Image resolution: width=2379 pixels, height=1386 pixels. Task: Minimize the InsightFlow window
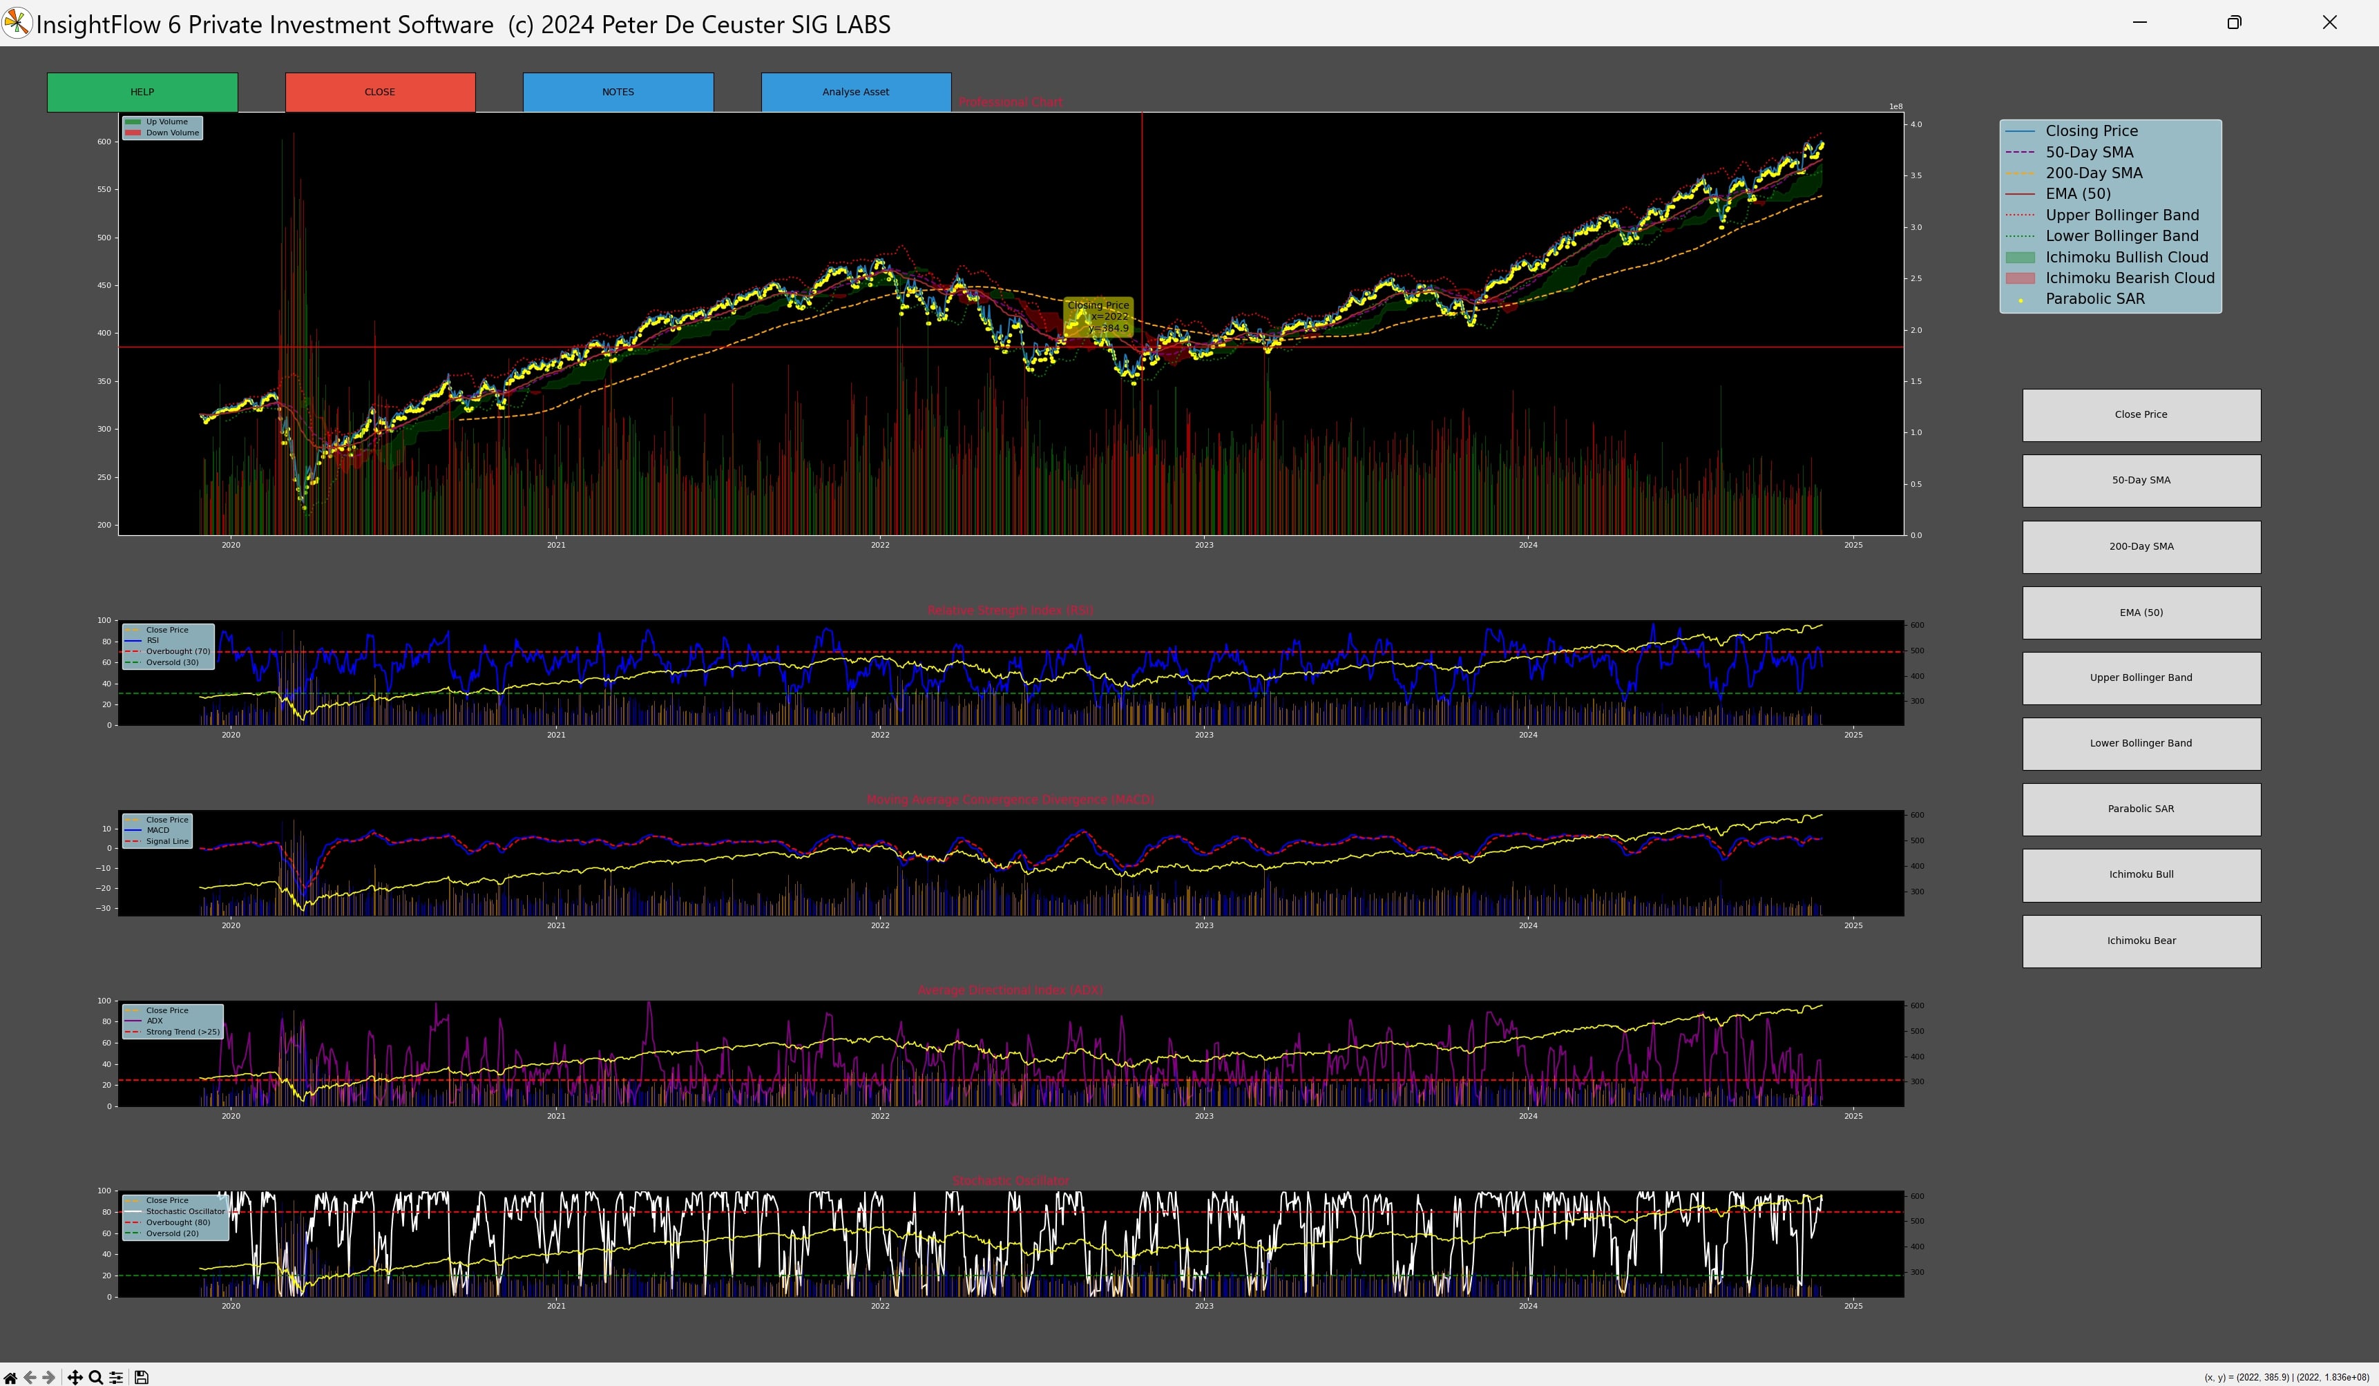pyautogui.click(x=2140, y=23)
